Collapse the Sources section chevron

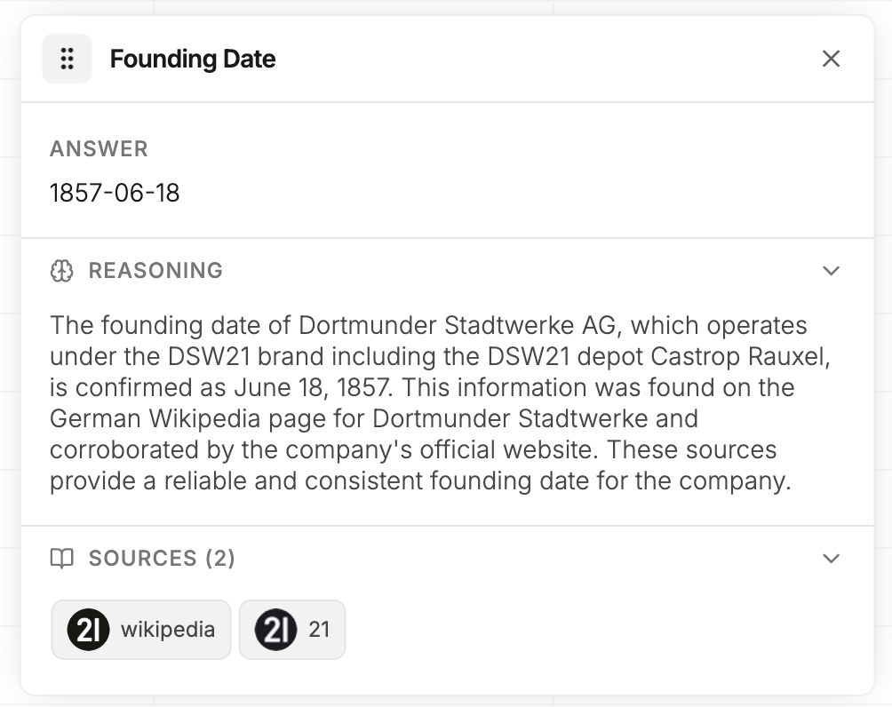click(831, 559)
